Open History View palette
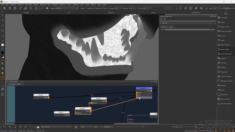Viewport: 235px width, 132px height. pyautogui.click(x=223, y=27)
